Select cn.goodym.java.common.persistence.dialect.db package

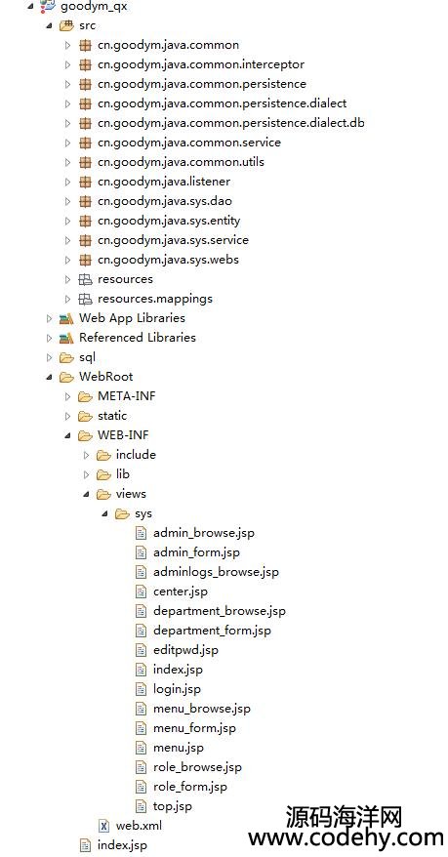click(231, 123)
